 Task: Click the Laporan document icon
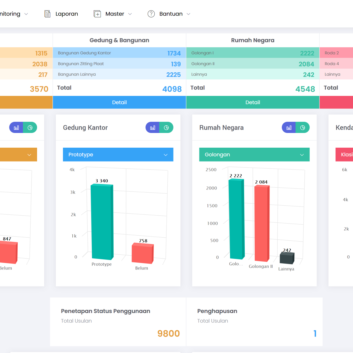pyautogui.click(x=47, y=14)
